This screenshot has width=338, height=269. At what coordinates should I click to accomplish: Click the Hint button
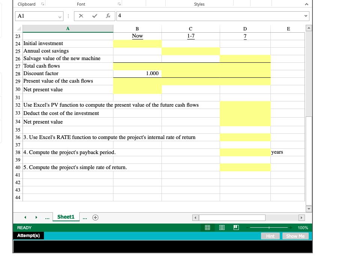(x=270, y=236)
